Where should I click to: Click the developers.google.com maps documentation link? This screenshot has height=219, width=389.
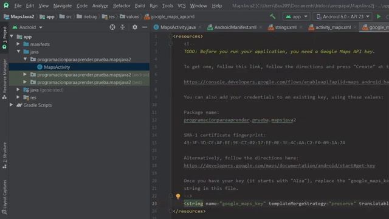point(280,165)
